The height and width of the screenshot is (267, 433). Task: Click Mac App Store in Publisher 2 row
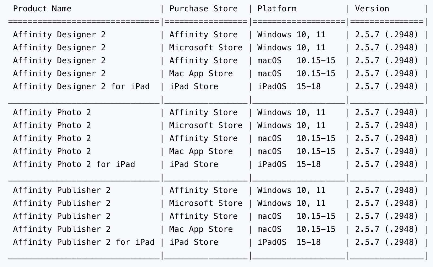[x=201, y=229]
